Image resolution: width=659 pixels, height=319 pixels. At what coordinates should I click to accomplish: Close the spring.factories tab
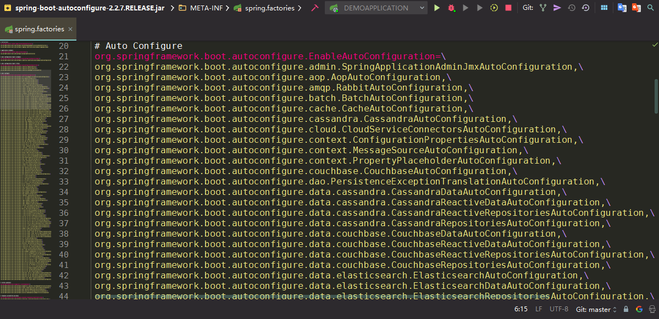(70, 30)
